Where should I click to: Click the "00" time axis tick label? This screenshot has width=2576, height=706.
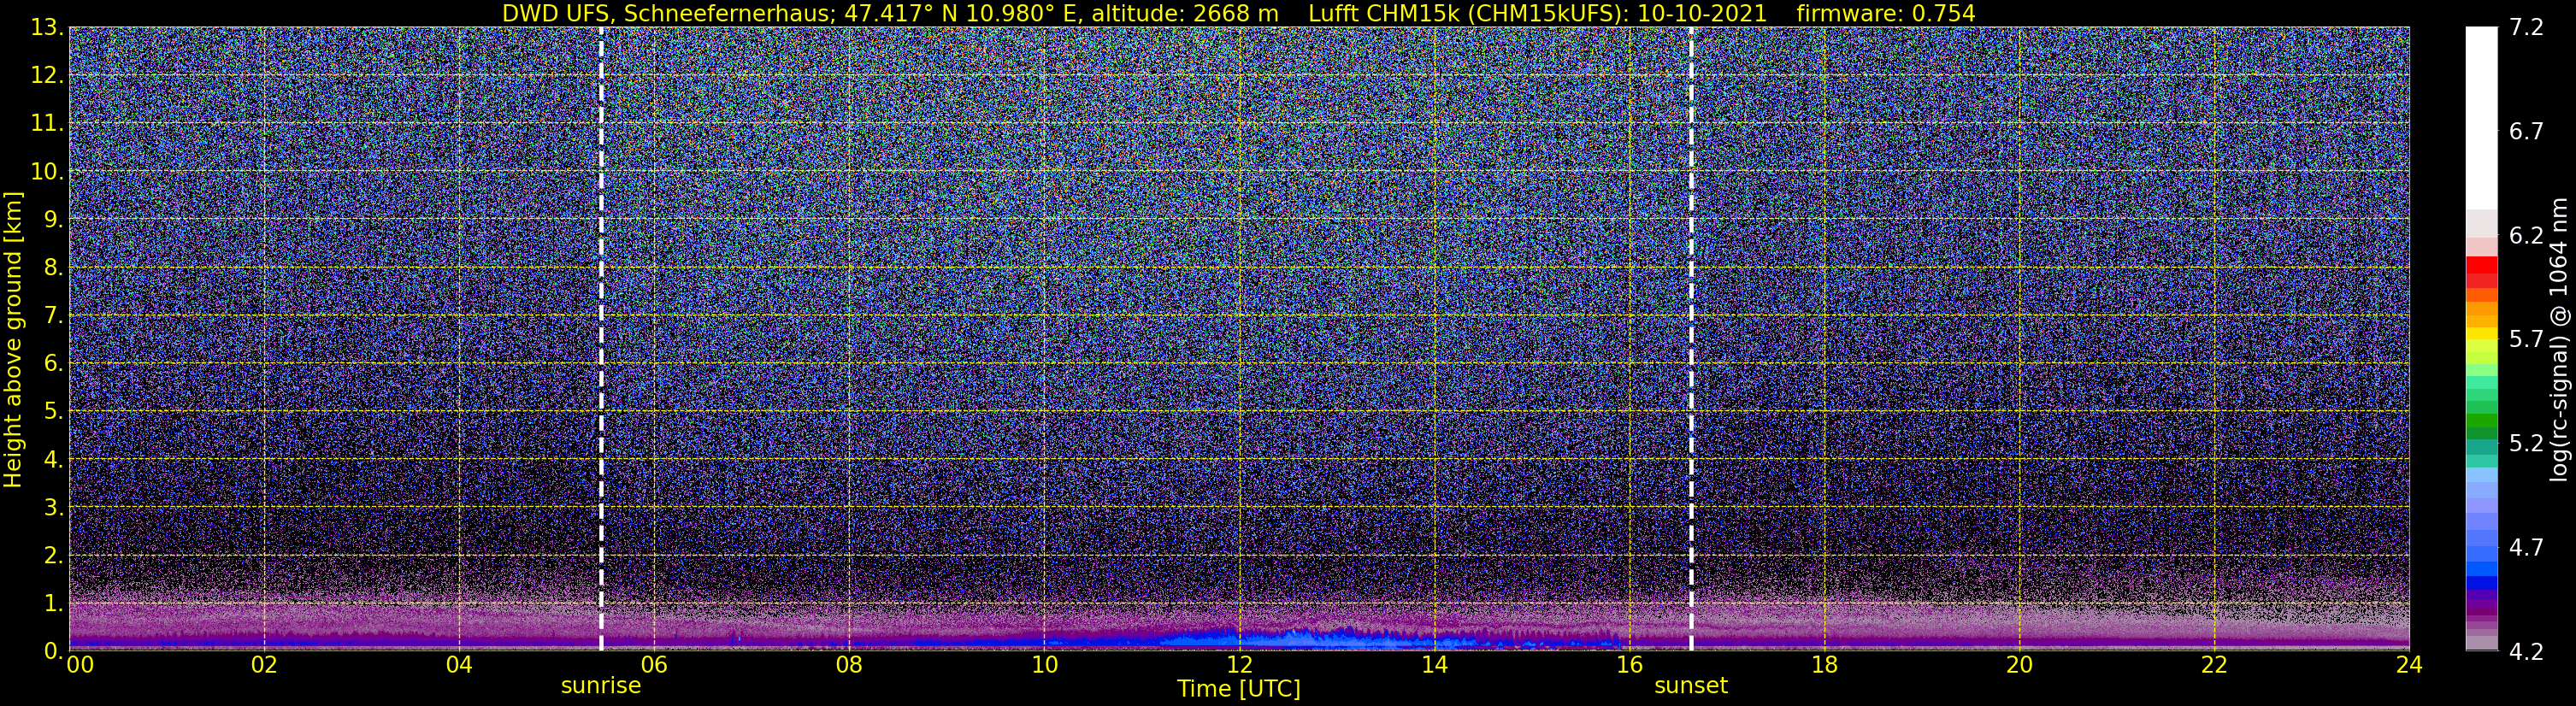pyautogui.click(x=79, y=665)
